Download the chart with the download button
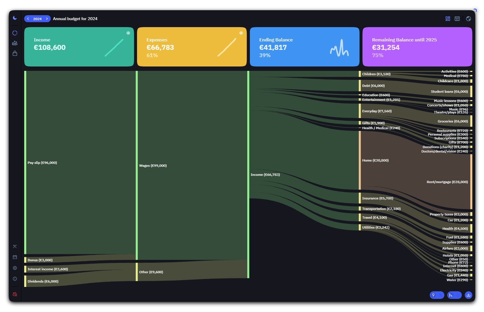This screenshot has height=312, width=484. click(x=469, y=295)
